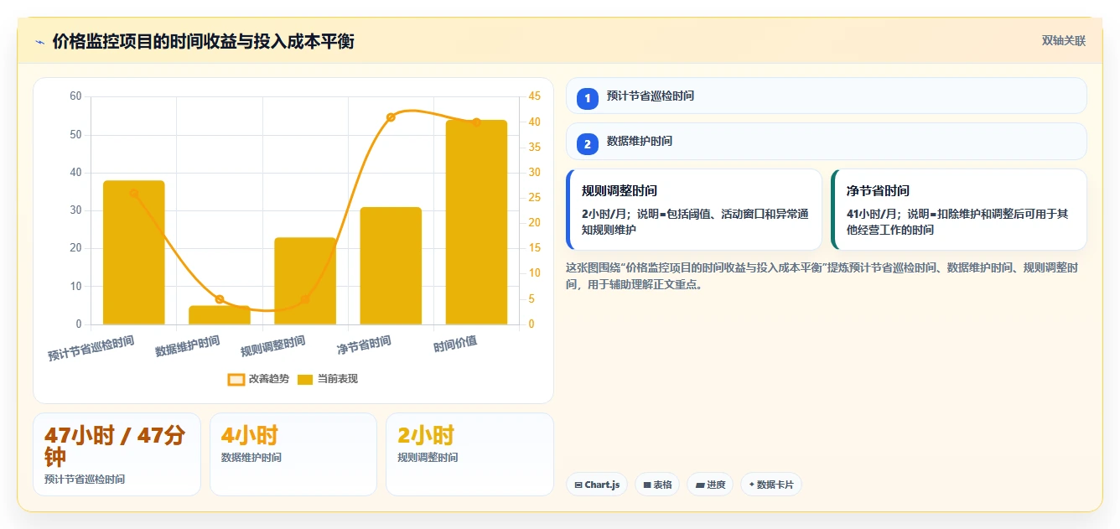Click the icon inside the 进度 chip
Screen dimensions: 1120x529
(x=699, y=485)
